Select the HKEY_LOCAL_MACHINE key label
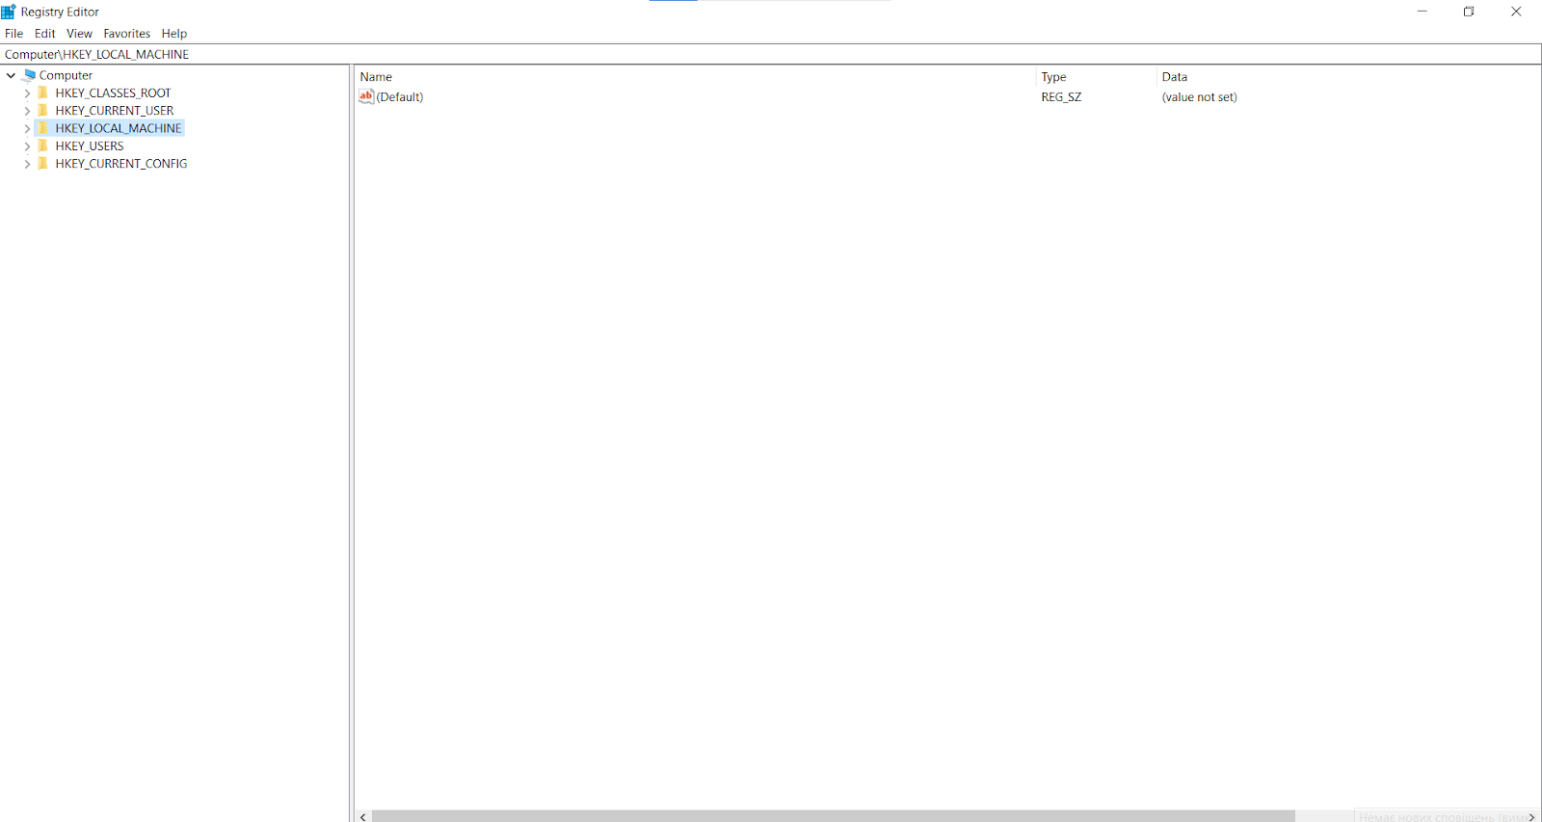The image size is (1542, 822). coord(119,128)
